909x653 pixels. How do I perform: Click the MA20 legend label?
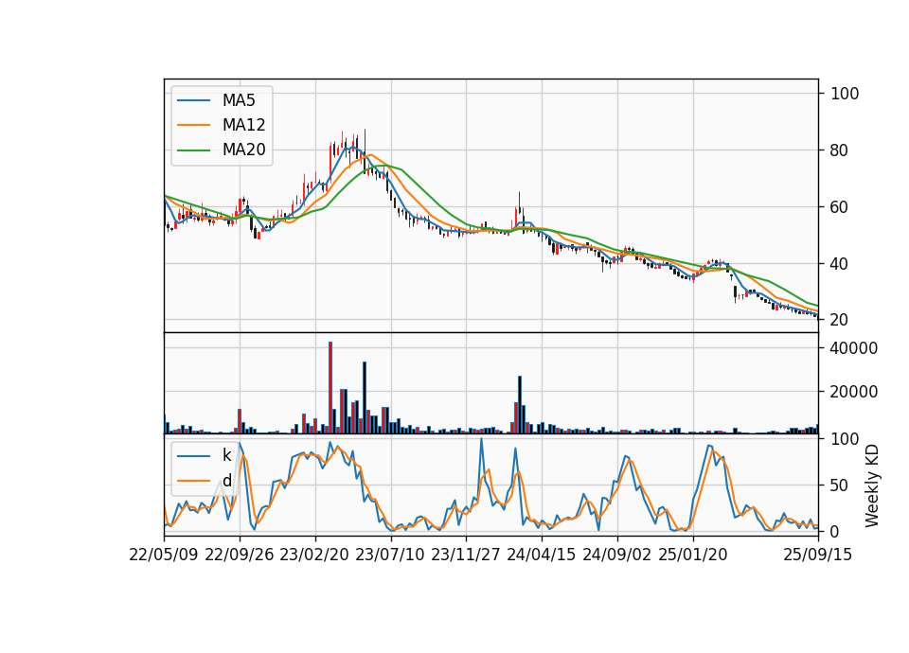[x=243, y=150]
